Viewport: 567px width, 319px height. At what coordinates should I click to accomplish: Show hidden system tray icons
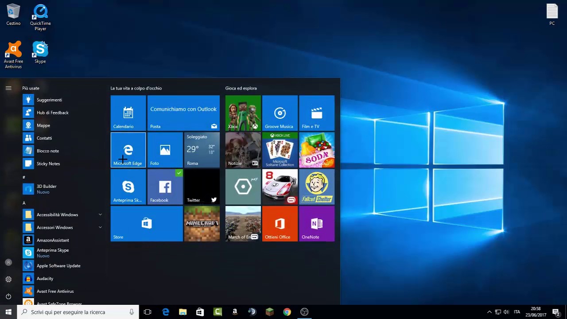[x=489, y=312]
